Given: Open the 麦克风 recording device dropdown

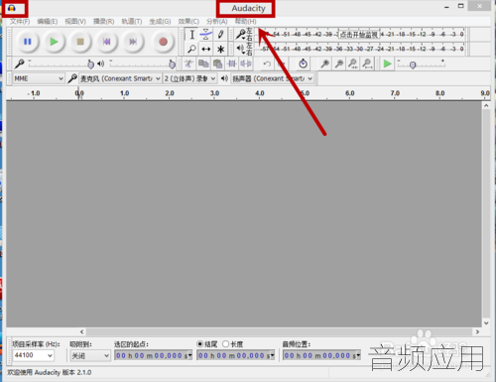Looking at the screenshot, I should point(120,78).
